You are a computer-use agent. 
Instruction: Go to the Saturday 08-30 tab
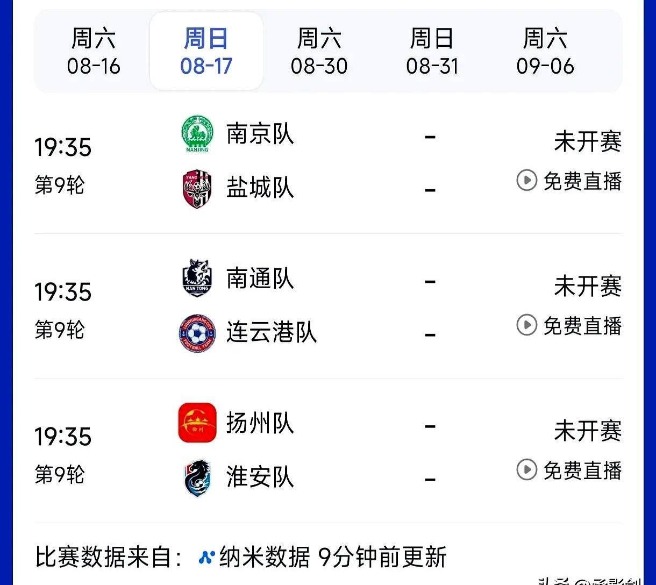319,52
